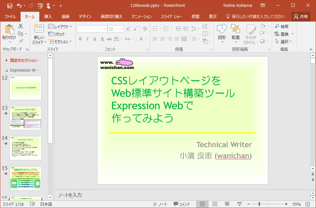The image size is (316, 208).
Task: Open the Layout (レイアウト) dropdown
Action: pos(60,26)
